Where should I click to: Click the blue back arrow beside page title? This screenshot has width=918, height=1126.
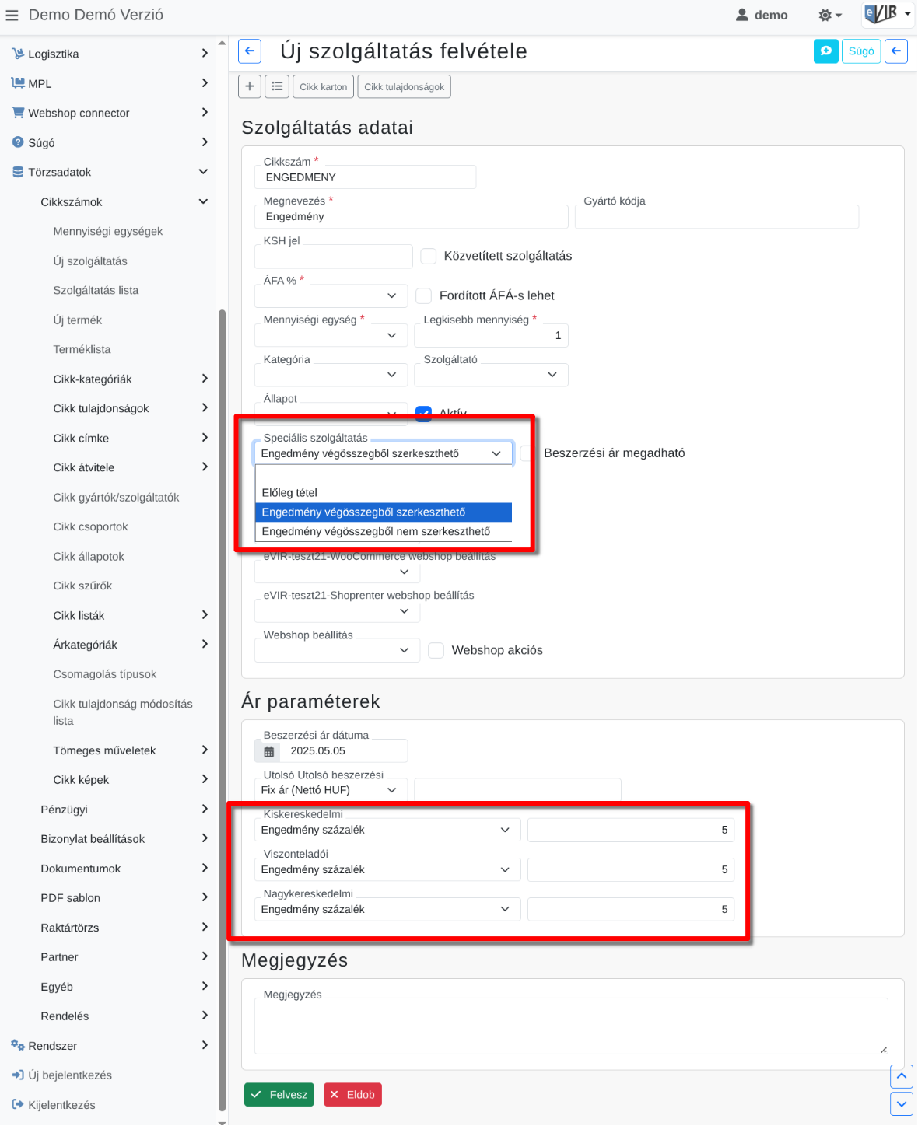click(x=250, y=51)
